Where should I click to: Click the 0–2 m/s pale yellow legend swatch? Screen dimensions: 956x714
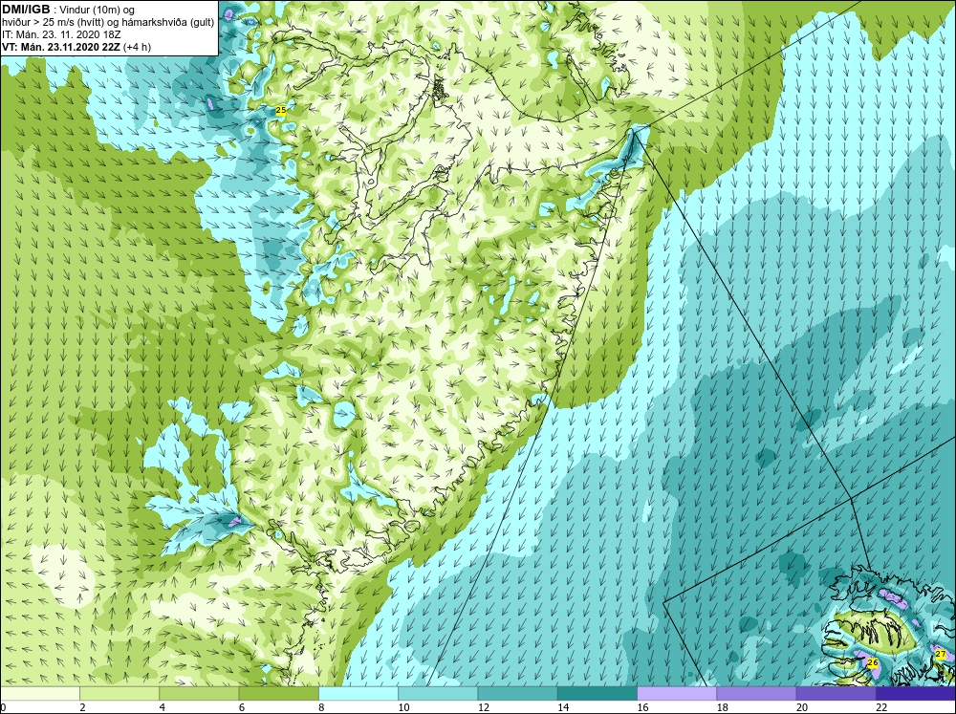39,693
